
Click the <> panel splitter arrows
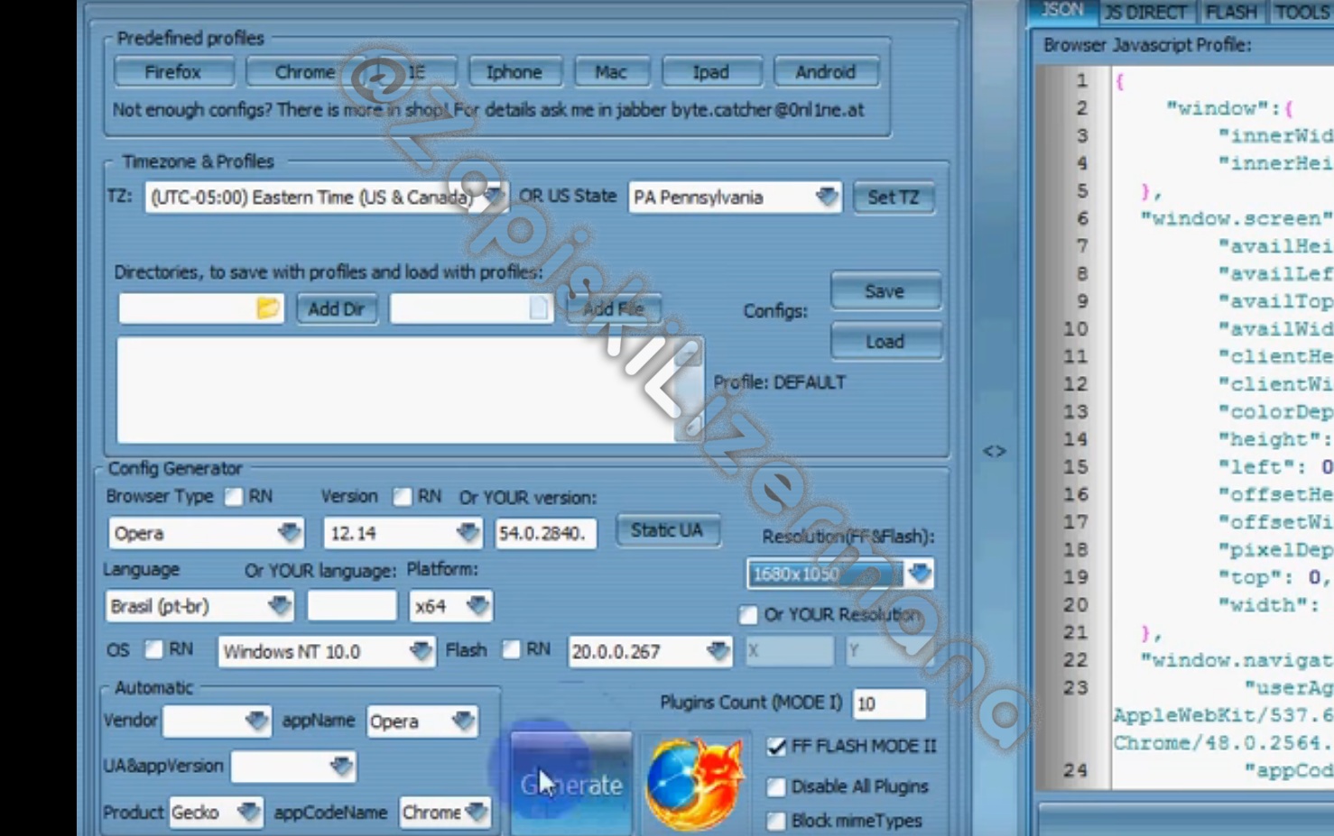[994, 451]
